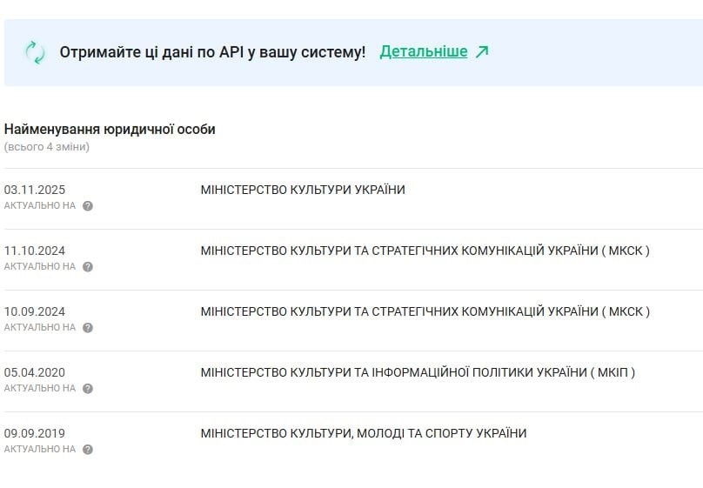Image resolution: width=703 pixels, height=488 pixels.
Task: Click the external arrow icon beside Детальніше
Action: tap(483, 51)
